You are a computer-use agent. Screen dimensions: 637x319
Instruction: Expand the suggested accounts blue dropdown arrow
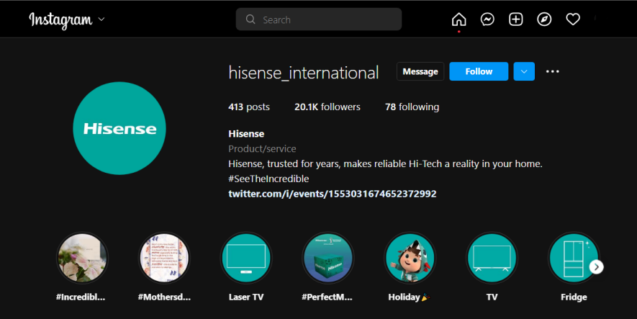pos(524,71)
